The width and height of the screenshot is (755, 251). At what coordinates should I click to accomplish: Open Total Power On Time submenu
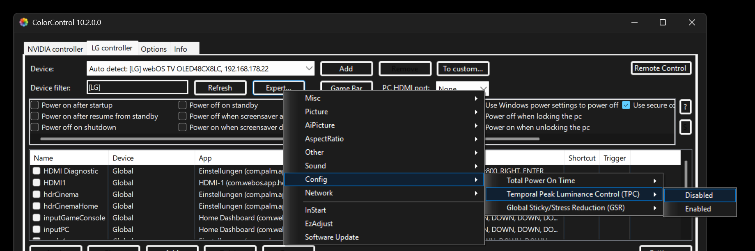(574, 180)
